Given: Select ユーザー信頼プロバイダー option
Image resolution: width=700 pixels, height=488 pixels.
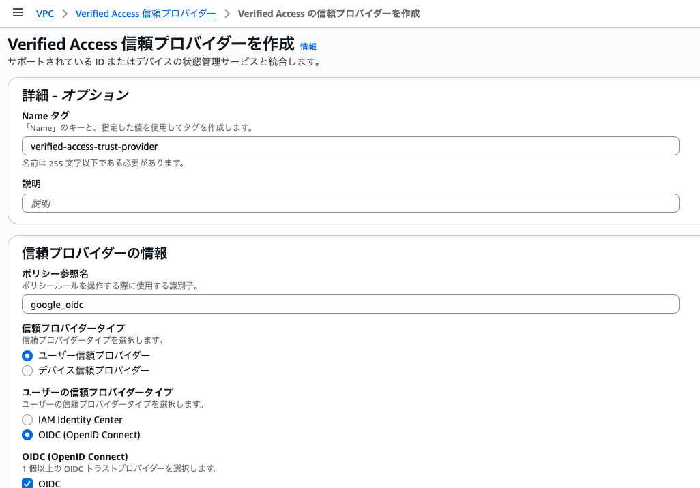Looking at the screenshot, I should coord(27,355).
